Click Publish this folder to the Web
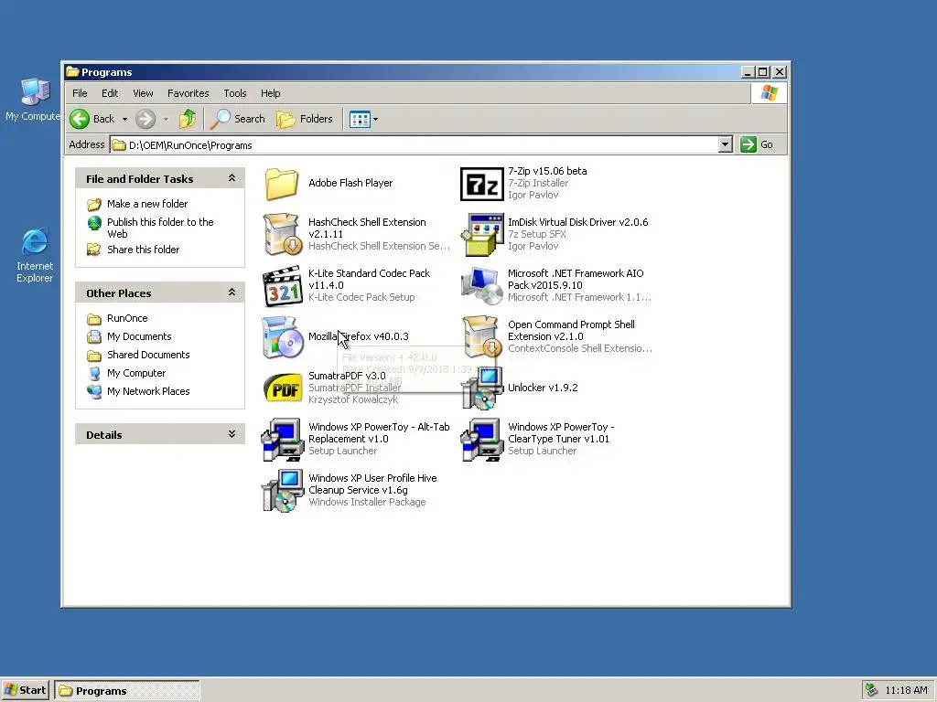Image resolution: width=937 pixels, height=702 pixels. click(x=160, y=228)
